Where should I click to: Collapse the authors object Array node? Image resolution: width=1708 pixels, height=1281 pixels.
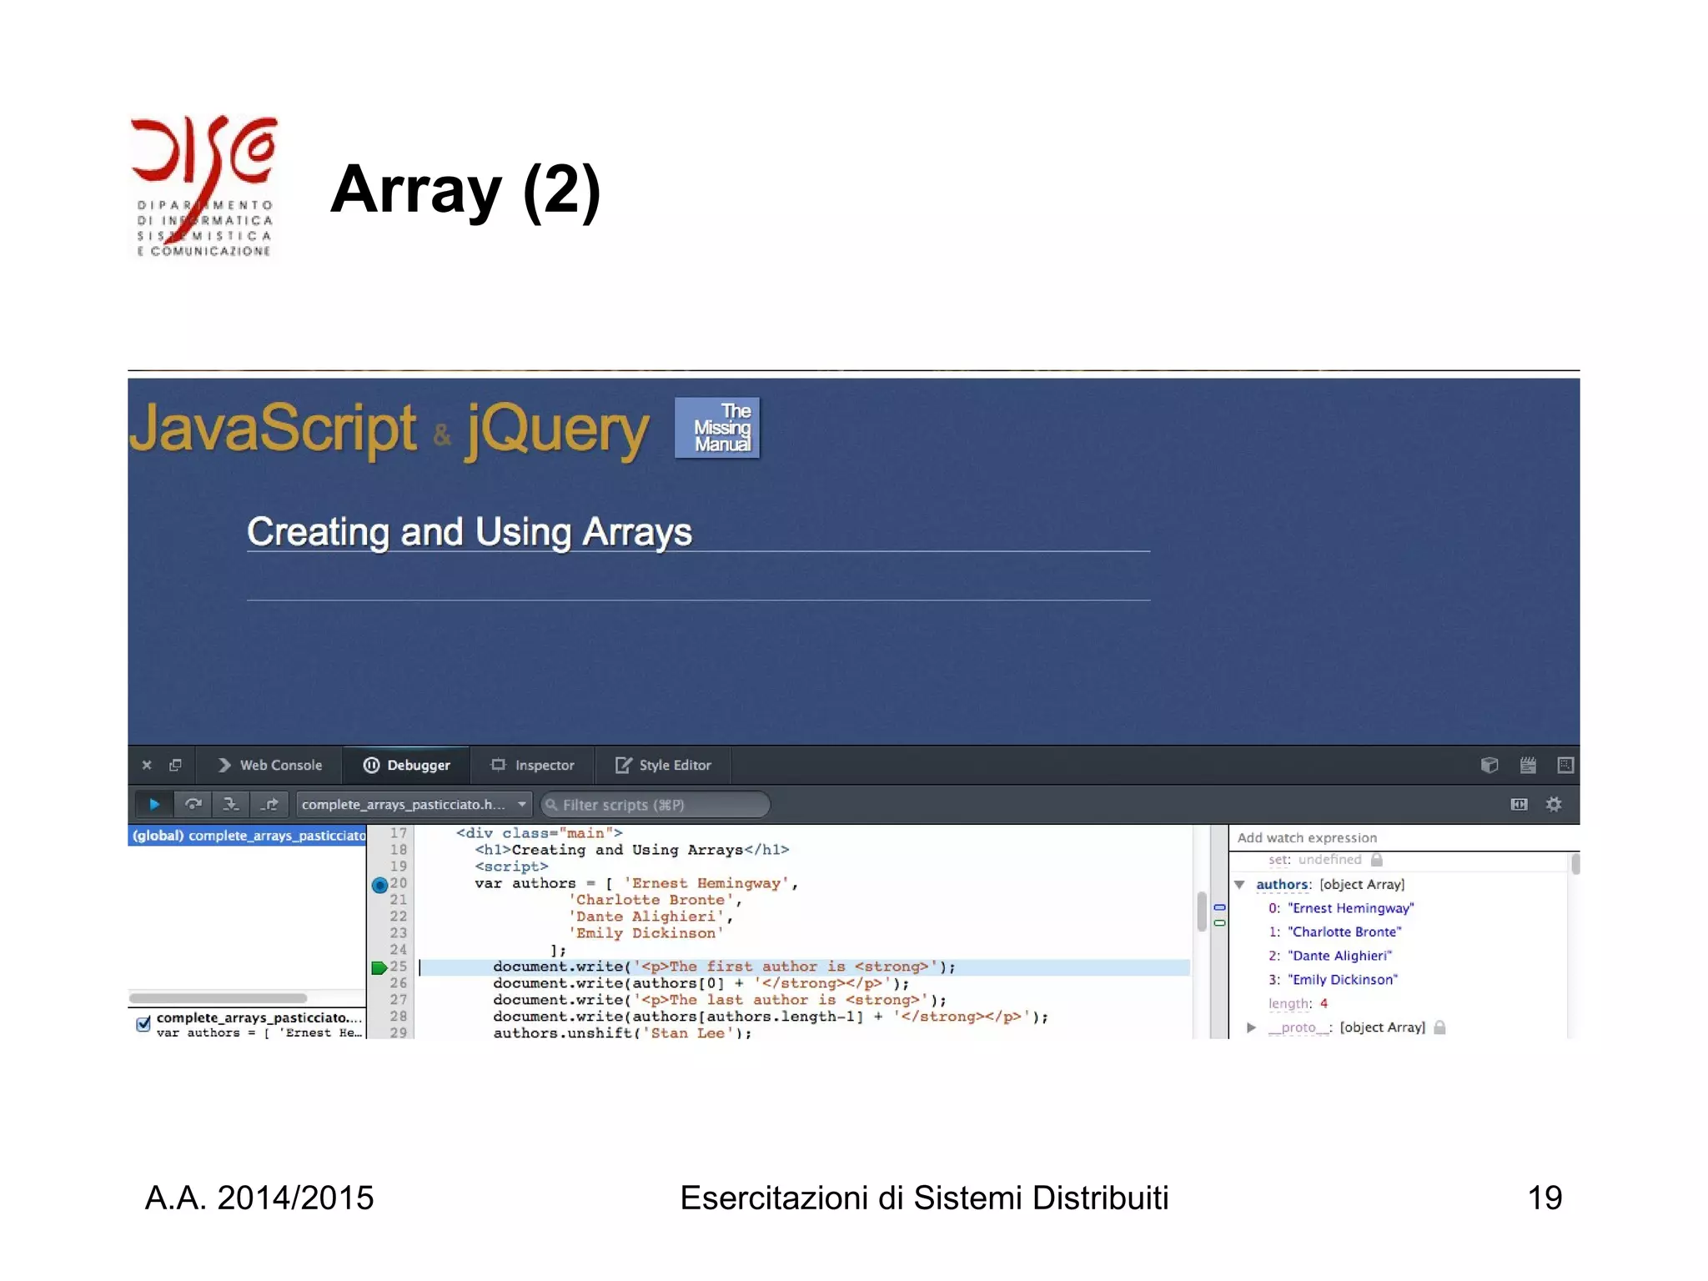click(x=1239, y=884)
